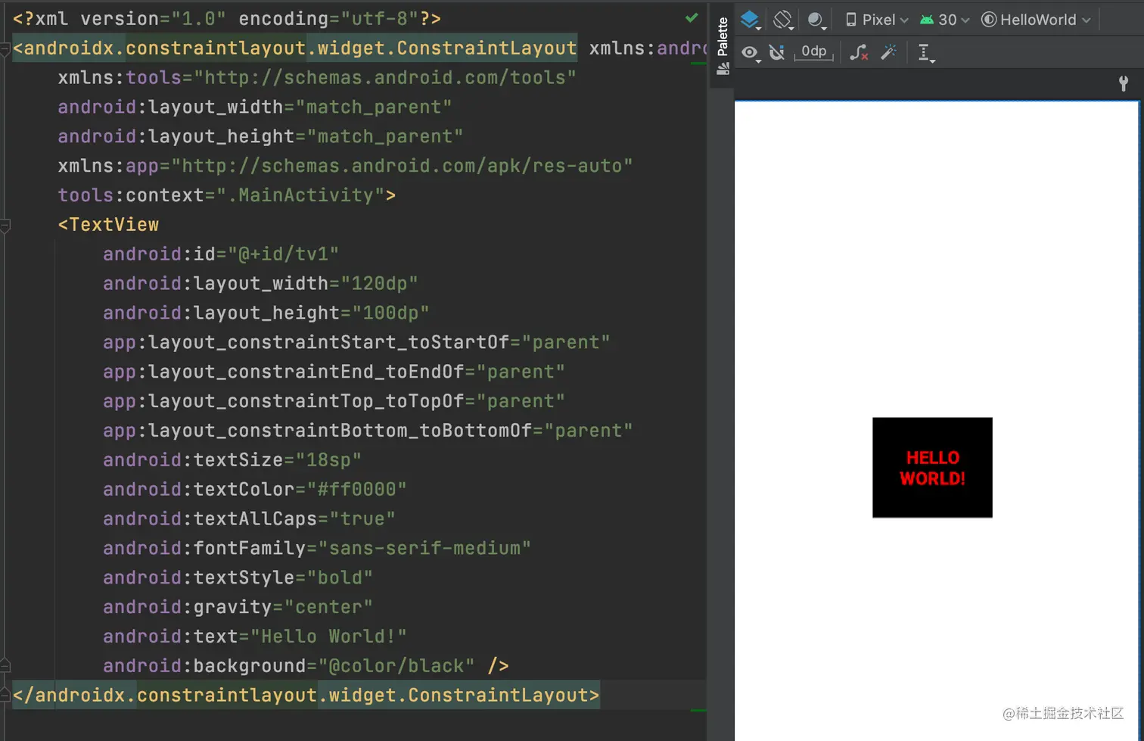Click the layout_height "100dp" value

pos(390,313)
